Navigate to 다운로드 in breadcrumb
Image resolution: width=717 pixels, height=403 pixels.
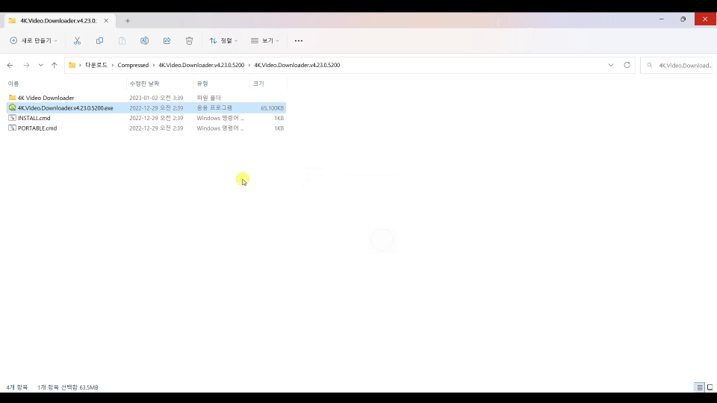96,65
